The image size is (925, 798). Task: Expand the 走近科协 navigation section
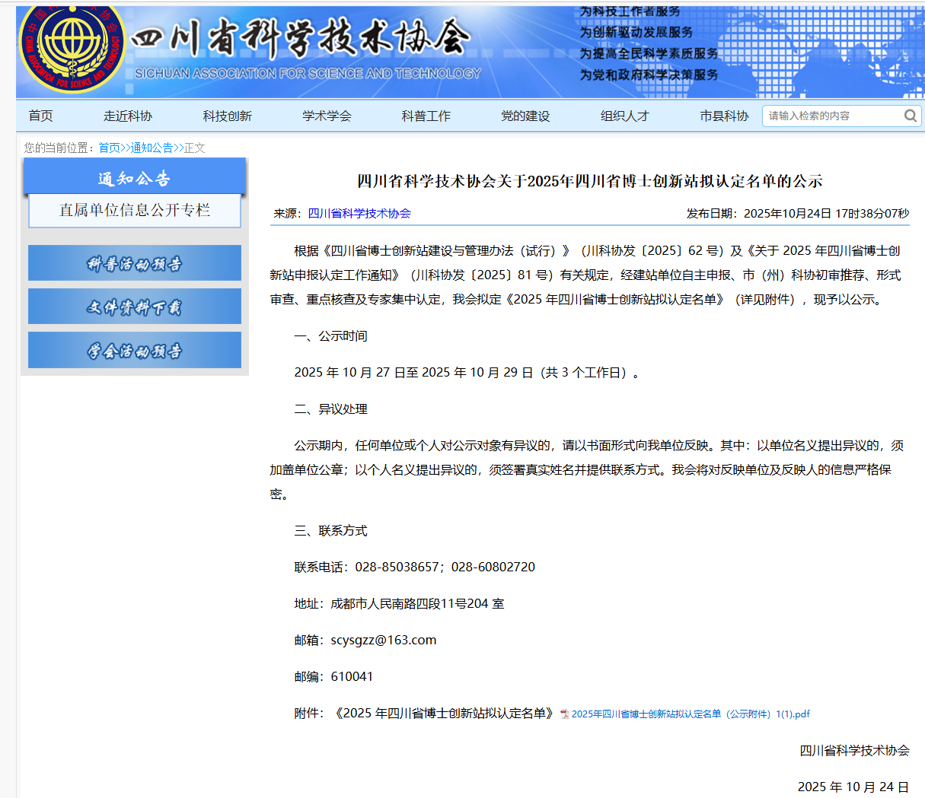pos(126,116)
